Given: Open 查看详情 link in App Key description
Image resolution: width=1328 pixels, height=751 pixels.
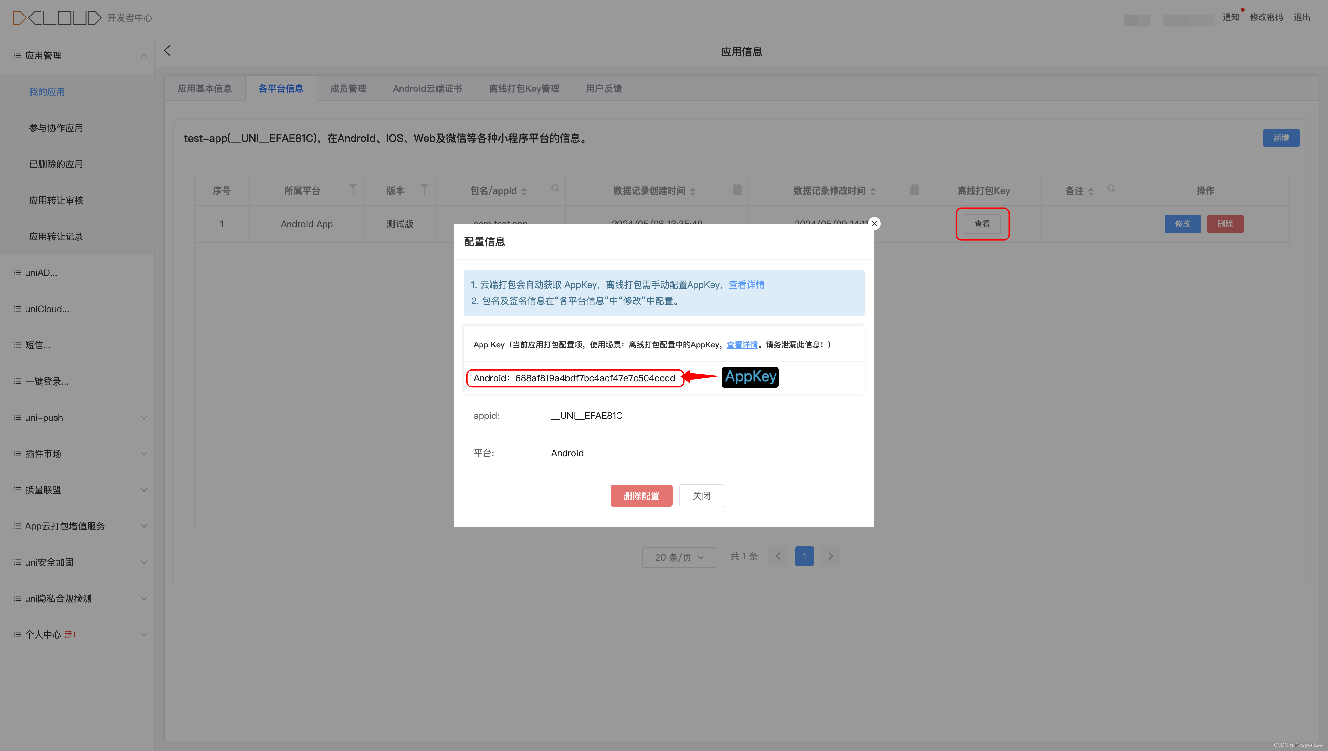Looking at the screenshot, I should [x=742, y=344].
